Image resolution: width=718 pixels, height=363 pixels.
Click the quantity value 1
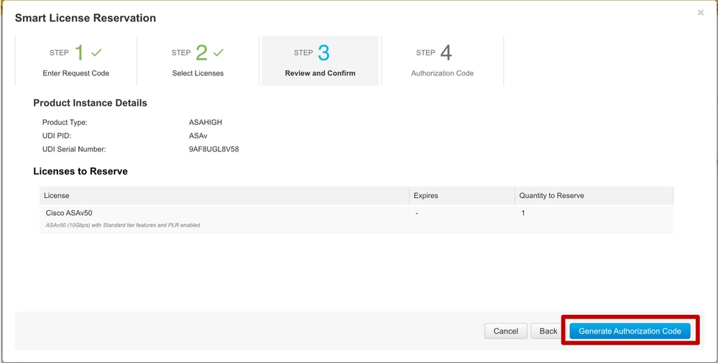[523, 213]
